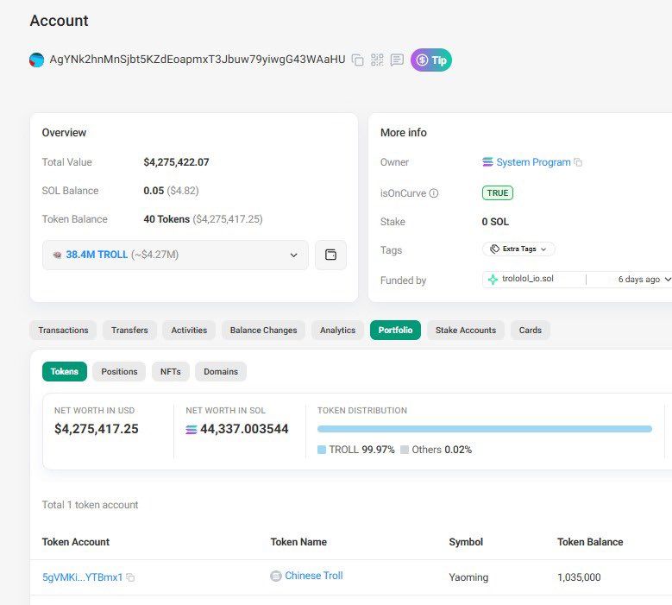Open wallet icon next to TROLL dropdown
This screenshot has height=605, width=672.
click(x=330, y=255)
